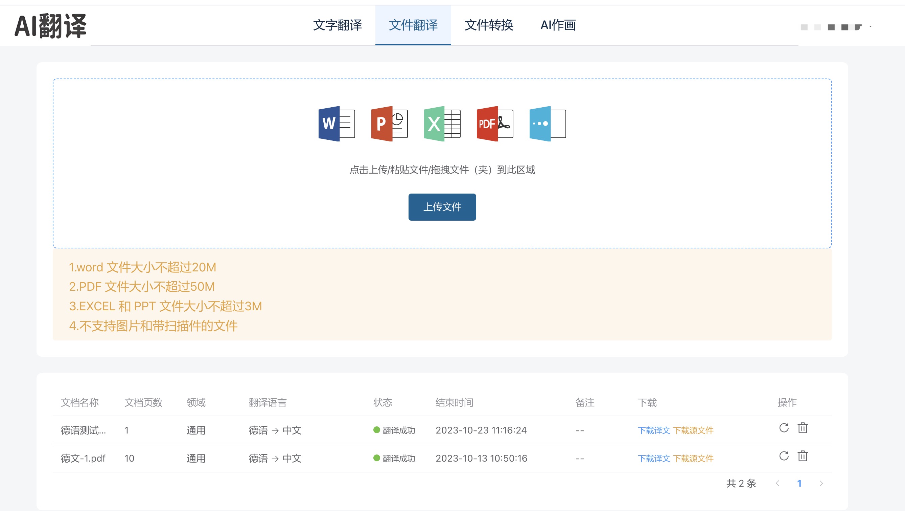Screen dimensions: 905x511
Task: Retranslate the 德语测试 row with the refresh icon
Action: pos(784,428)
